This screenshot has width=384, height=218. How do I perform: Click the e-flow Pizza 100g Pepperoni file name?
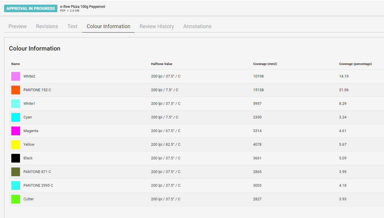pyautogui.click(x=82, y=7)
